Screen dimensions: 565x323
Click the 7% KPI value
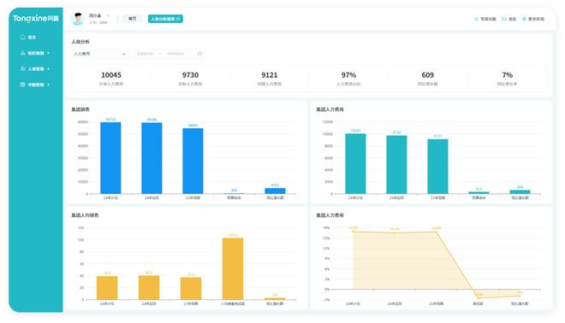(x=507, y=75)
